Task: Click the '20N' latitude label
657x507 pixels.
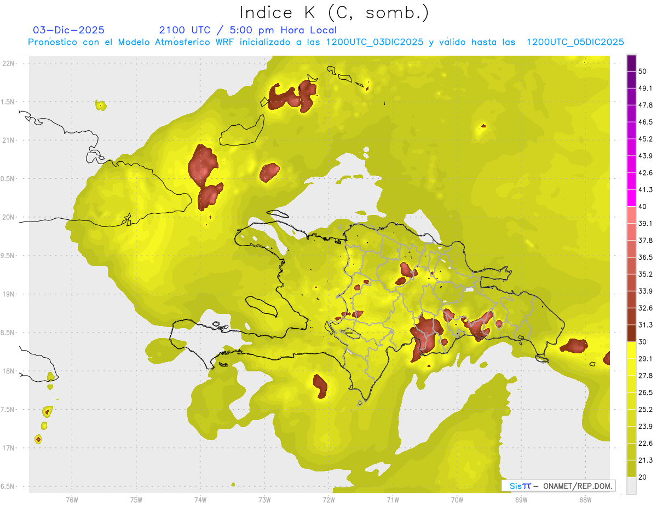Action: (x=8, y=217)
